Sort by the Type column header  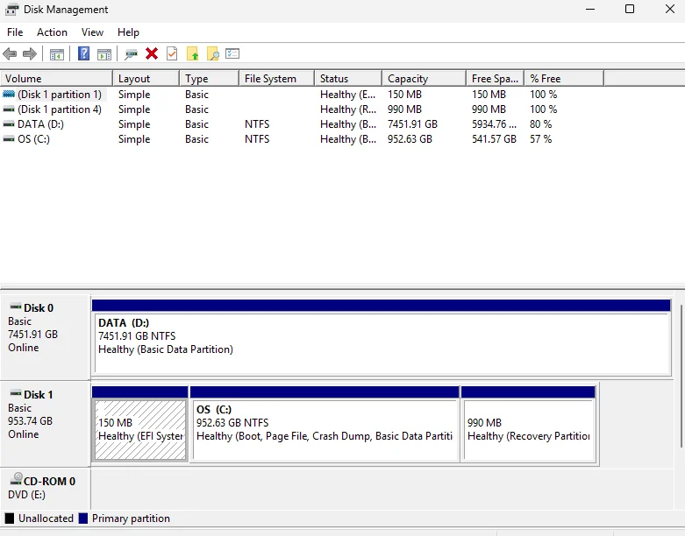210,79
